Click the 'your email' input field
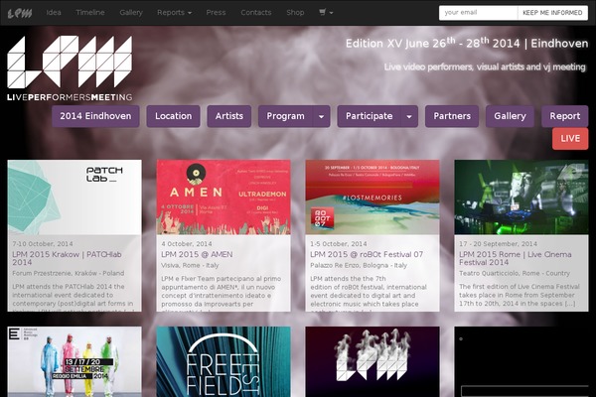This screenshot has width=596, height=397. [478, 13]
